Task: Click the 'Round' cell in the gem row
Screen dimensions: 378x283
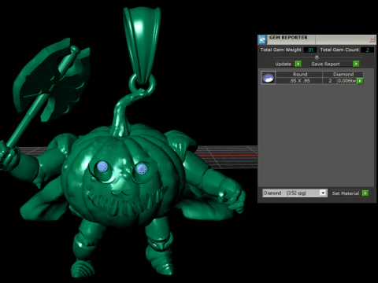Action: click(299, 75)
